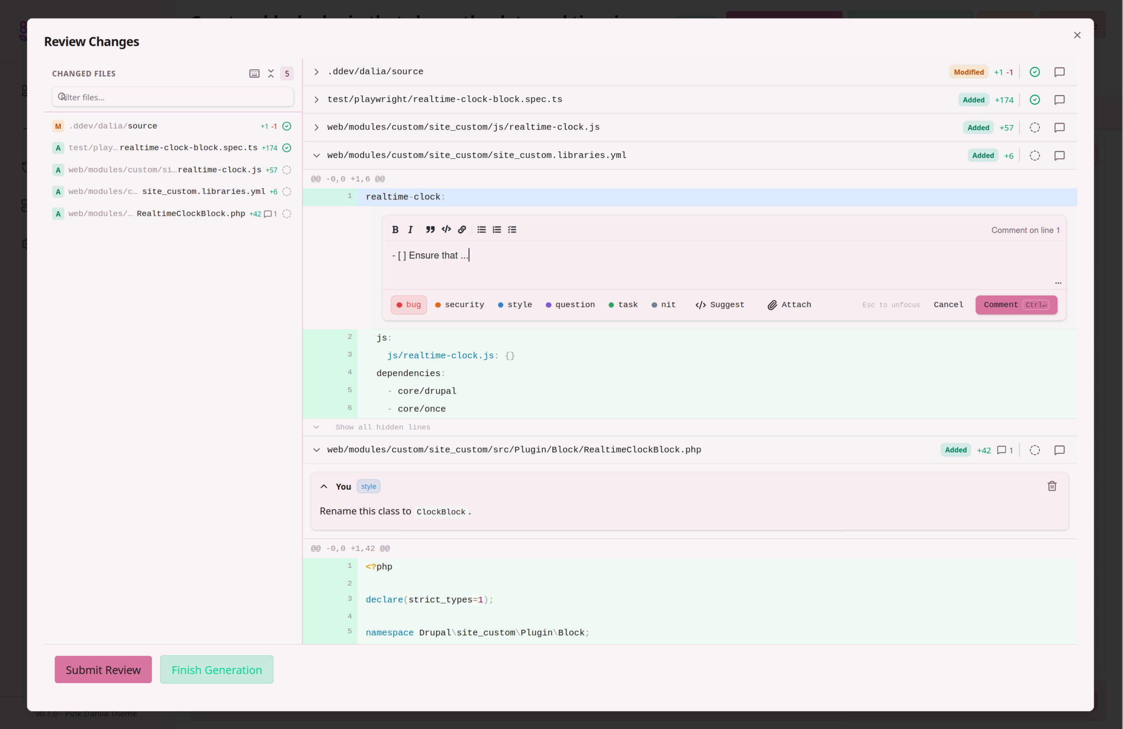Viewport: 1123px width, 729px height.
Task: Cancel the line comment
Action: (948, 305)
